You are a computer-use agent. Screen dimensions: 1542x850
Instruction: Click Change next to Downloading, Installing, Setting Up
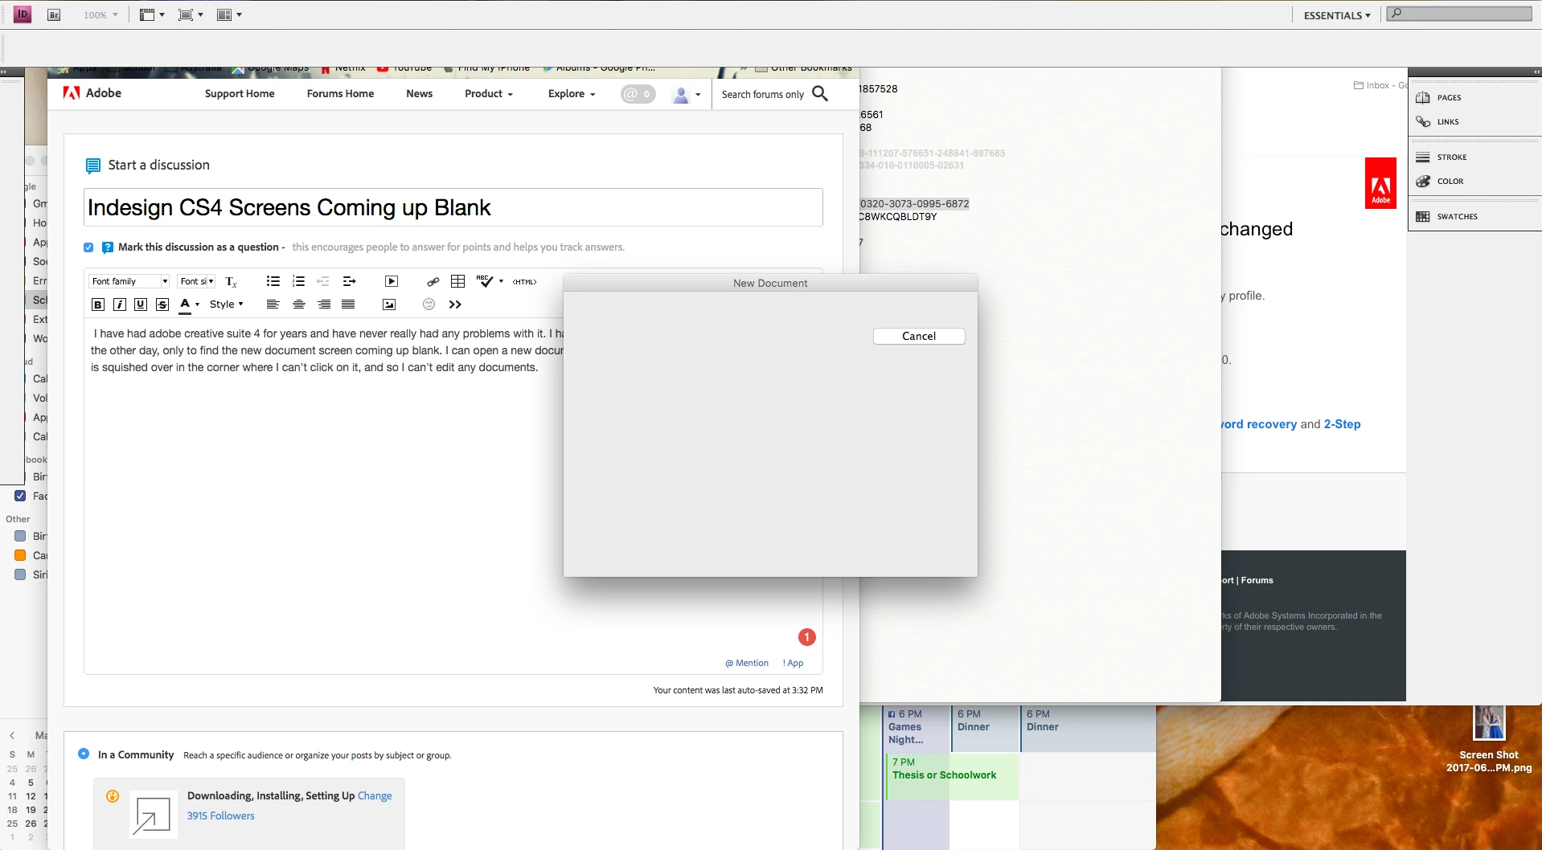[x=375, y=795]
